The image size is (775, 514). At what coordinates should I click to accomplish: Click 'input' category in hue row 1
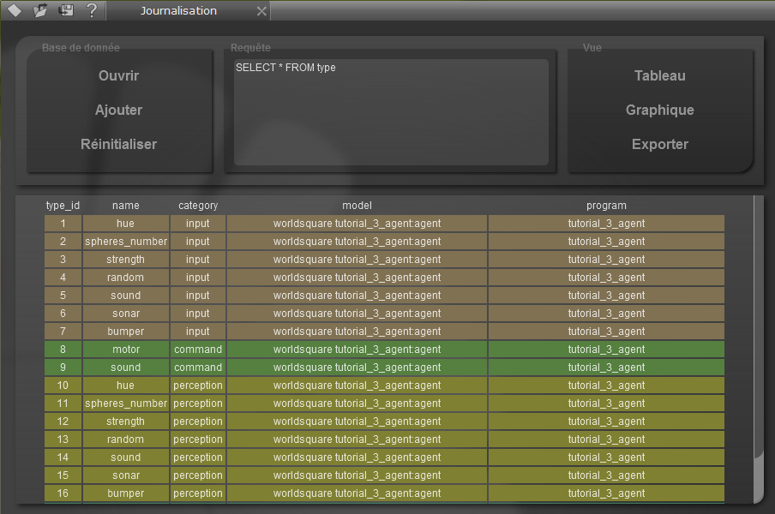point(198,224)
